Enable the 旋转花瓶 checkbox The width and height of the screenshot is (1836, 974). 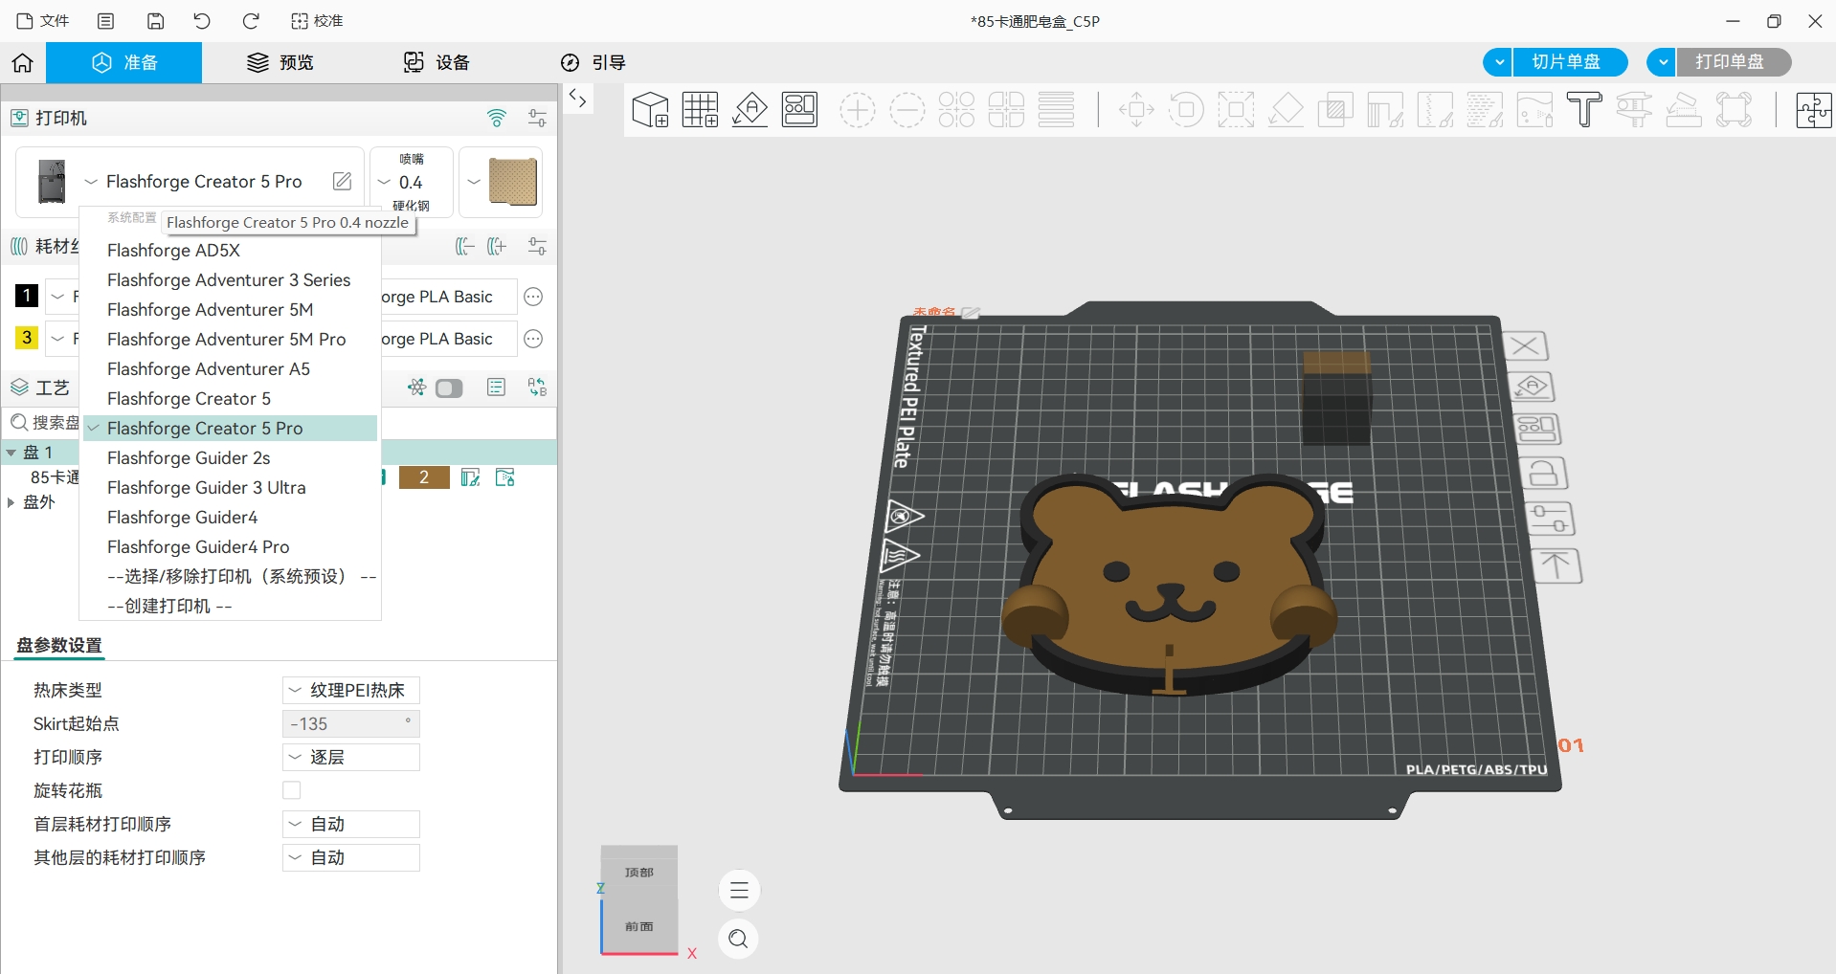point(292,790)
